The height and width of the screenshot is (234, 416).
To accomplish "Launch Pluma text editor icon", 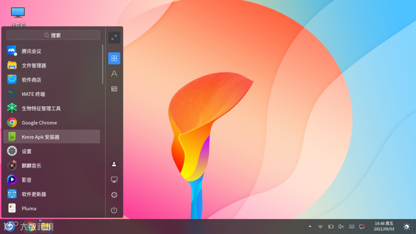I will pos(12,208).
